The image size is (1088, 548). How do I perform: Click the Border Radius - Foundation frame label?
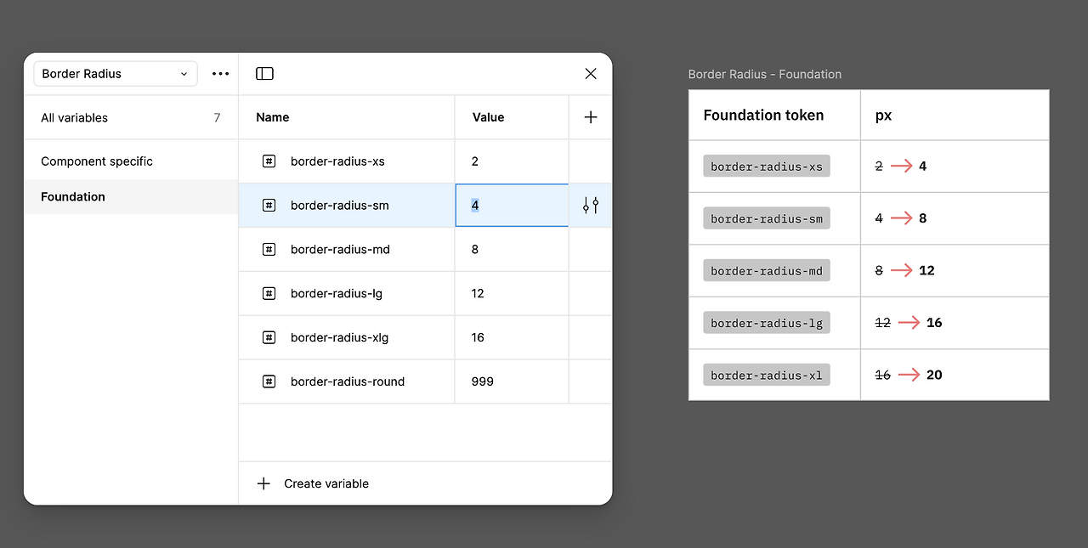765,75
